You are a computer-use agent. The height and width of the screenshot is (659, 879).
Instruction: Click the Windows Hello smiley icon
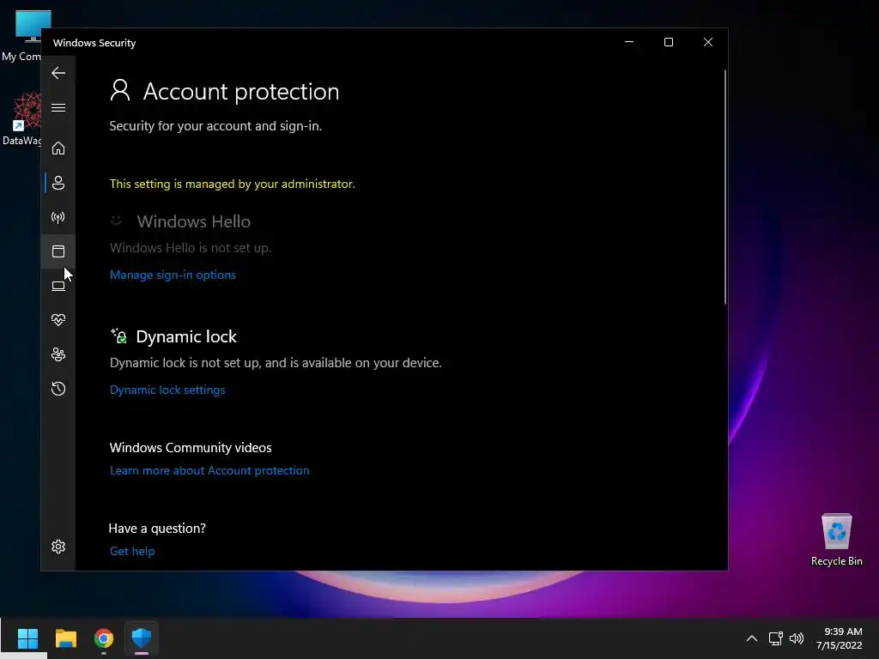point(116,221)
